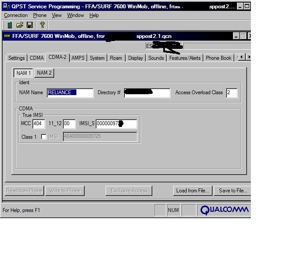305x260 pixels.
Task: Open the Connection menu
Action: (x=16, y=15)
